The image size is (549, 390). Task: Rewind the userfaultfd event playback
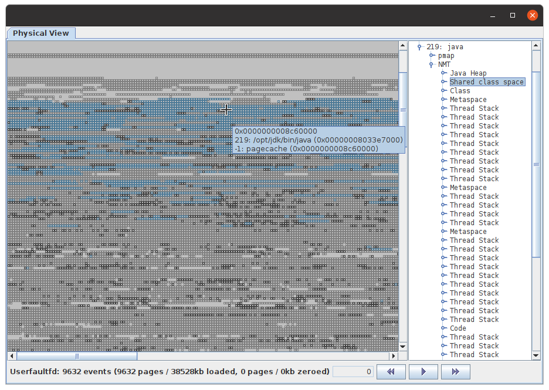[x=391, y=371]
